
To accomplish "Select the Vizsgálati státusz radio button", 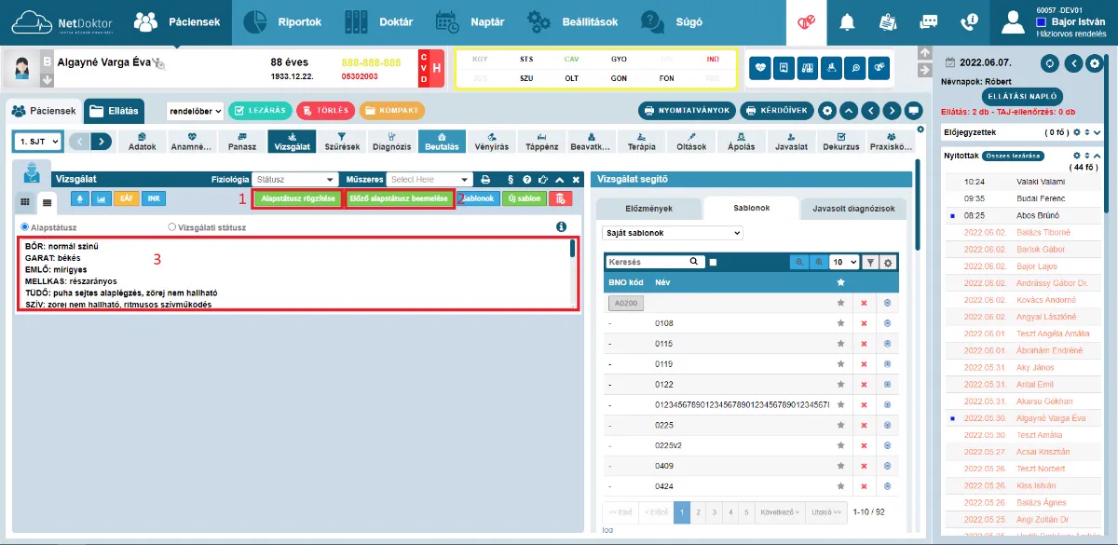I will click(172, 226).
